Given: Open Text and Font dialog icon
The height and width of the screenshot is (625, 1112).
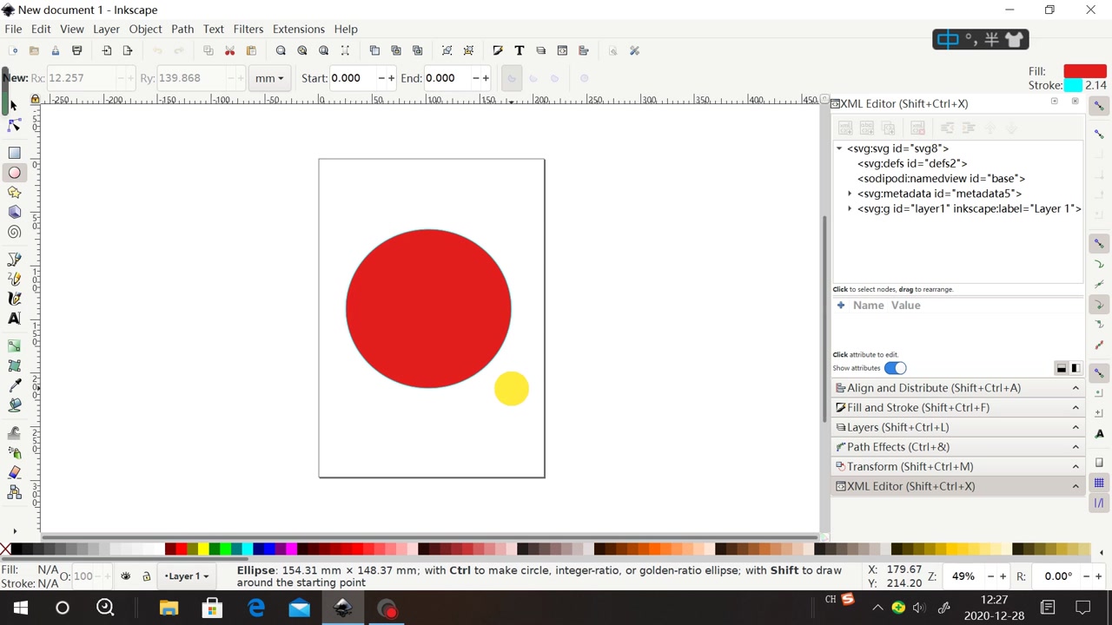Looking at the screenshot, I should [520, 51].
